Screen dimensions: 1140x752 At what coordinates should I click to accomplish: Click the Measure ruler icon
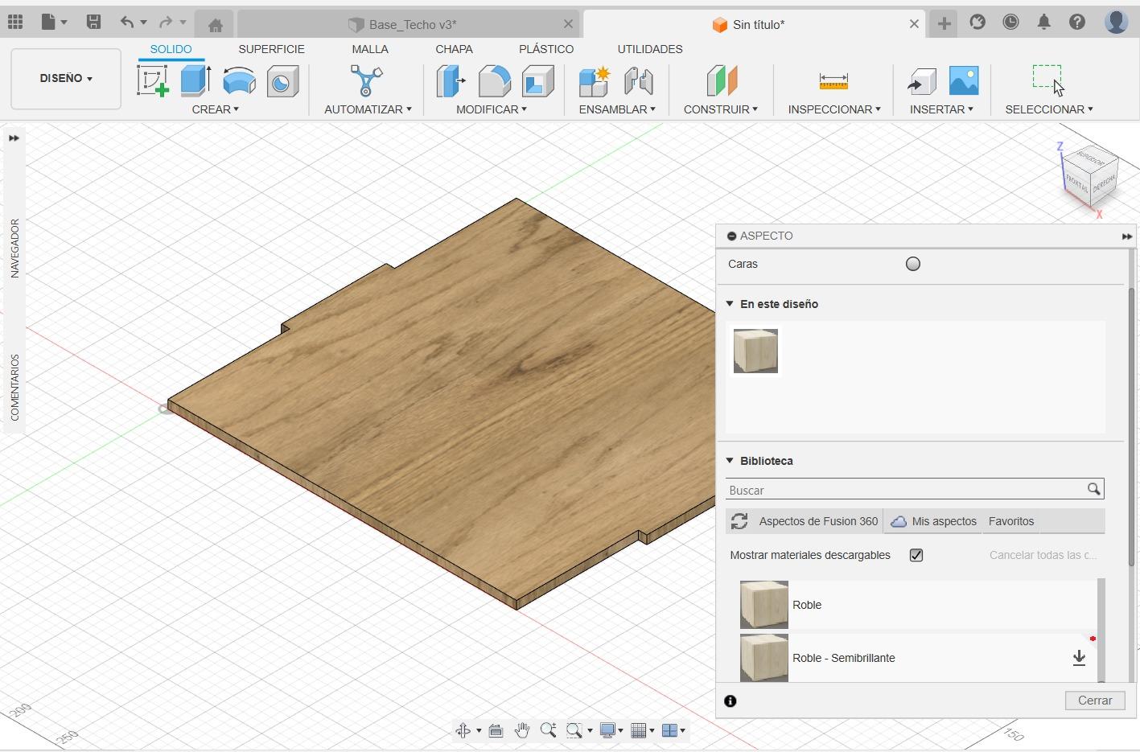[833, 81]
